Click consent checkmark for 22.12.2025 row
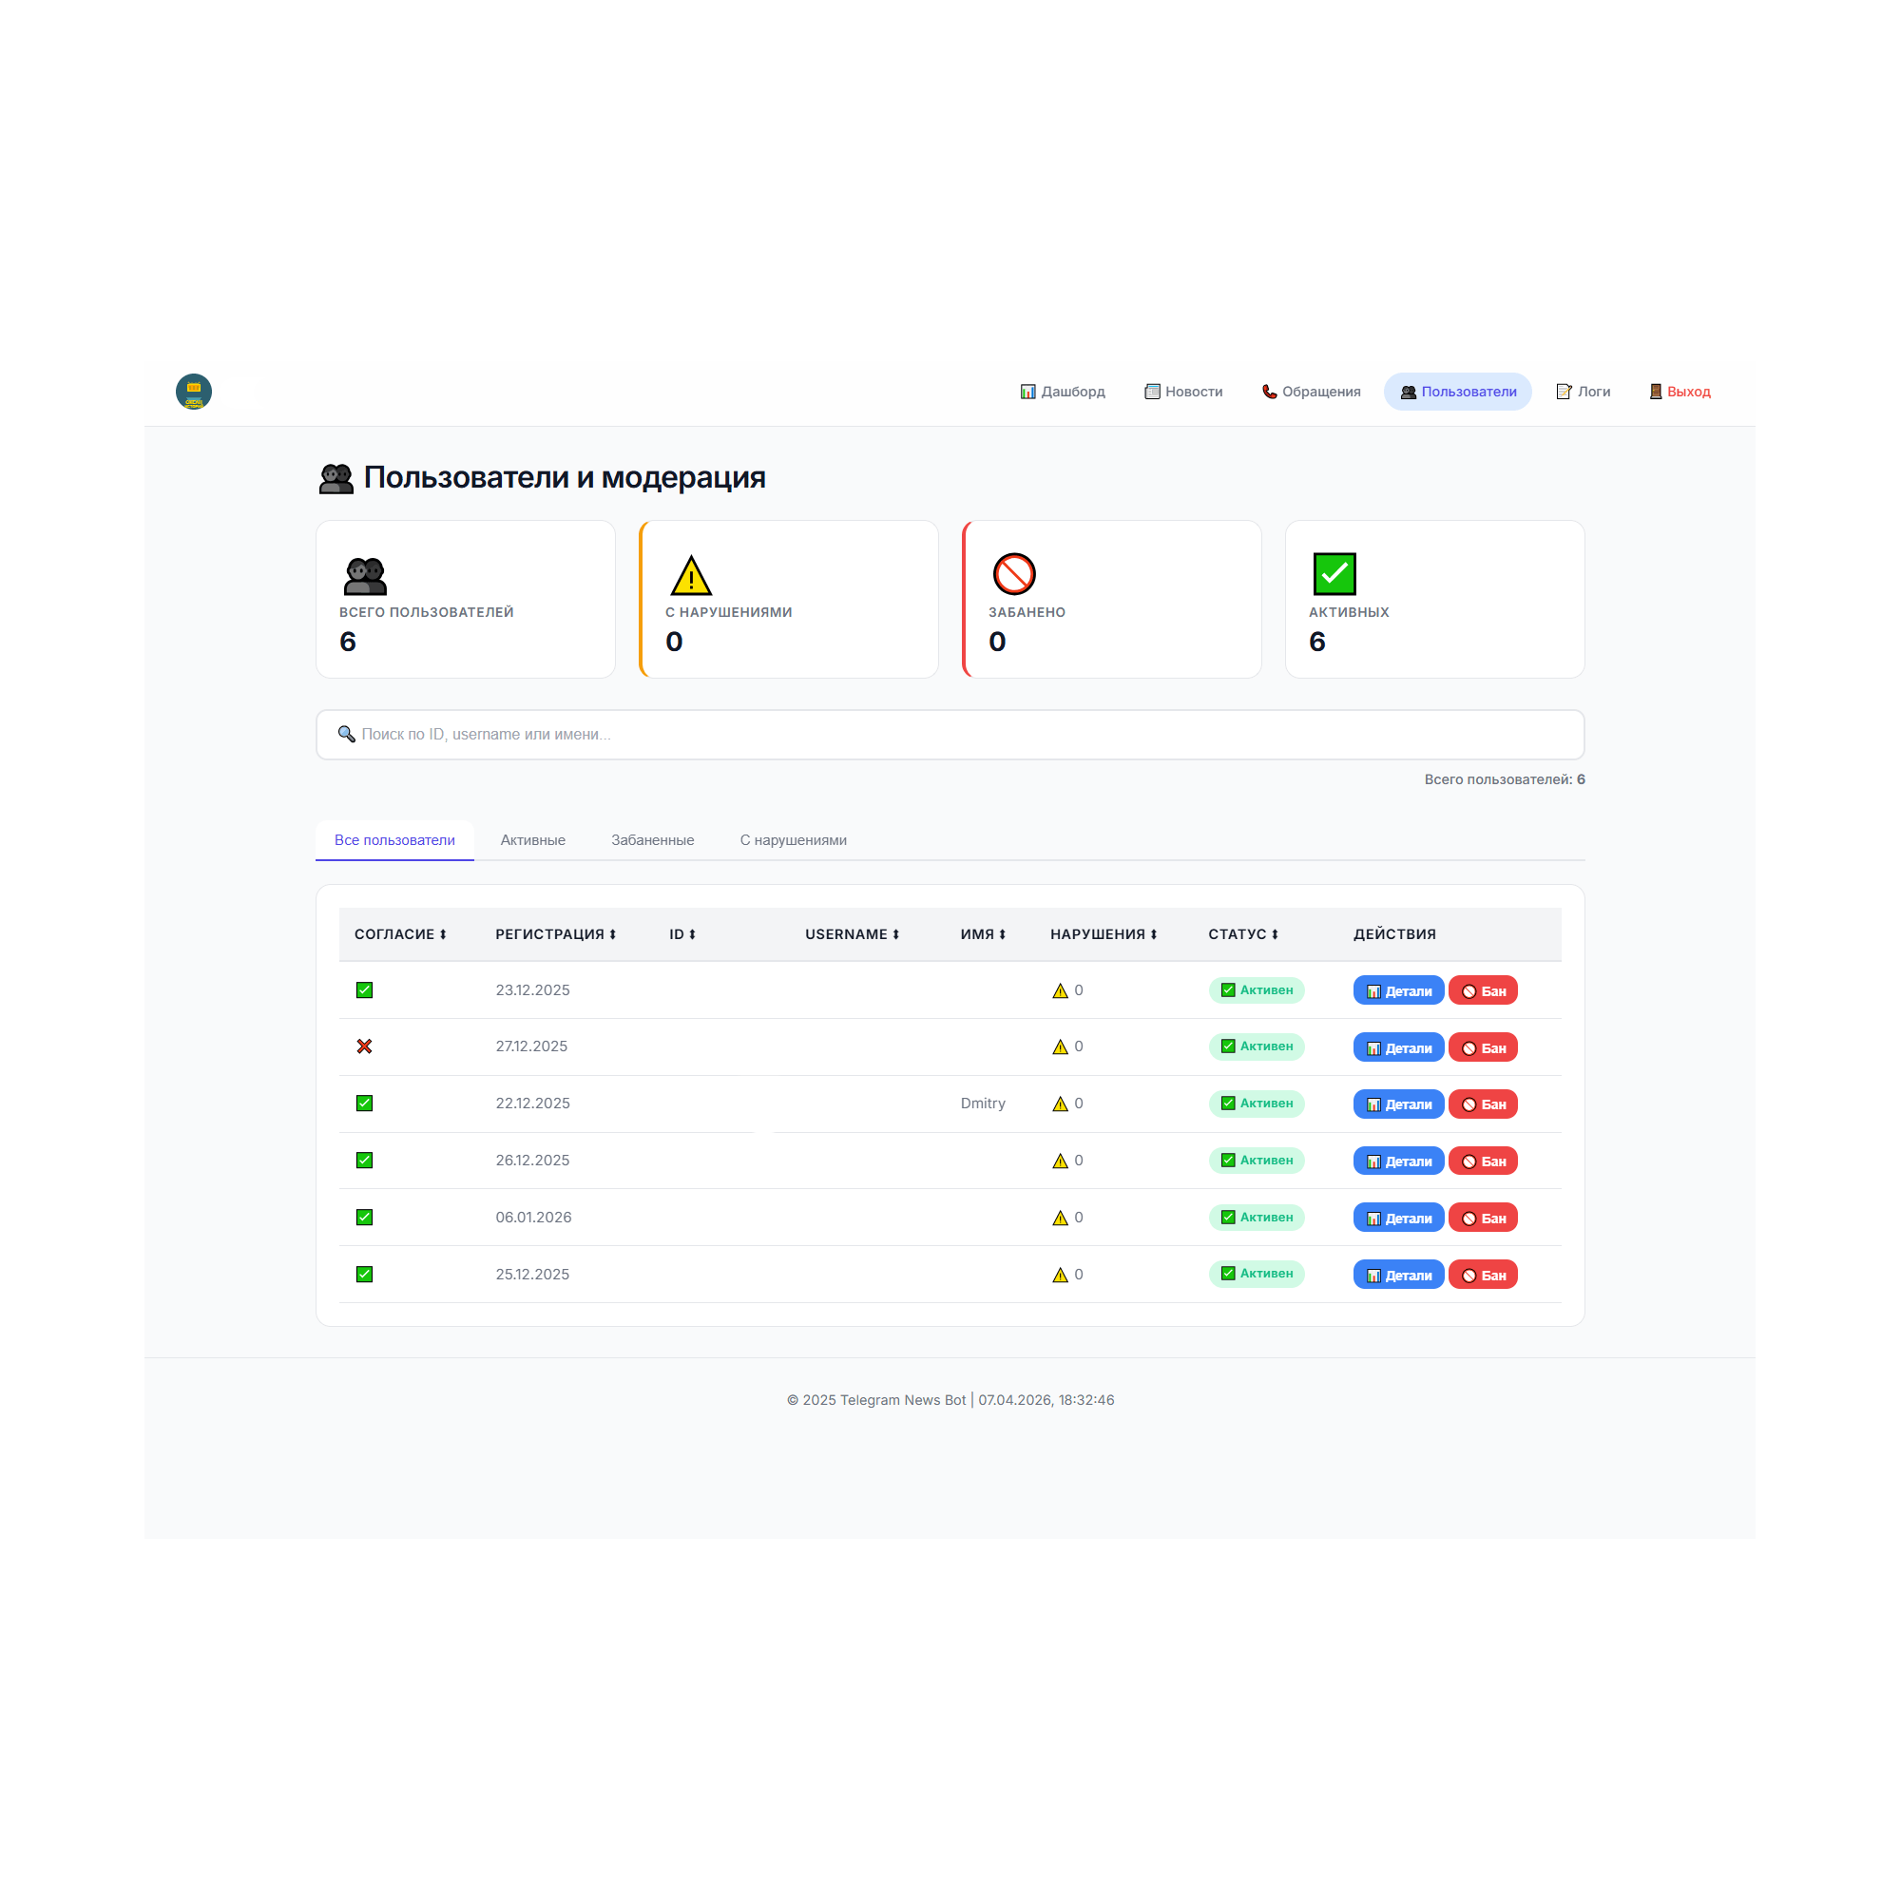1901x1901 pixels. tap(364, 1103)
